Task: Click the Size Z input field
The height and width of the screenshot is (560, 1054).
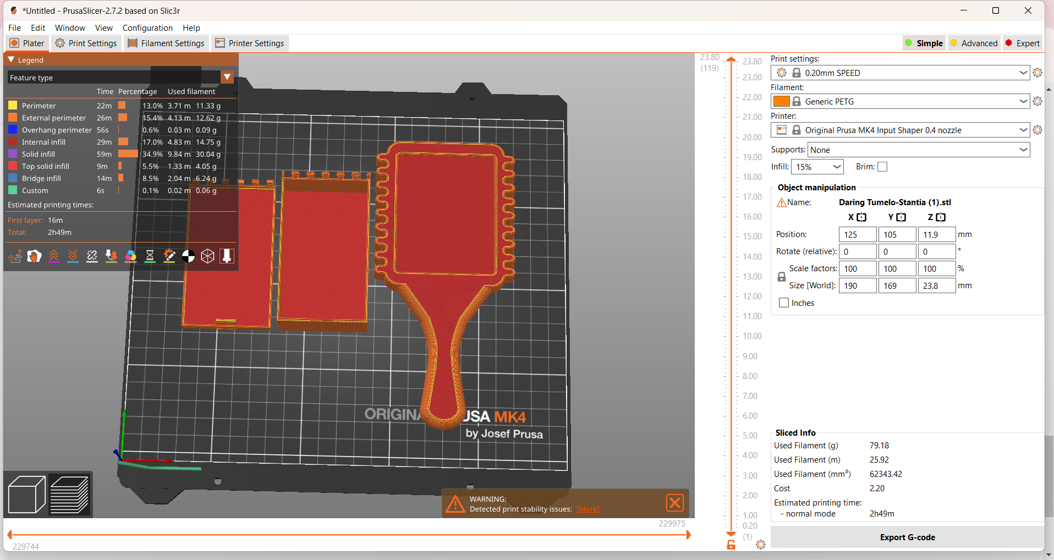Action: click(937, 286)
